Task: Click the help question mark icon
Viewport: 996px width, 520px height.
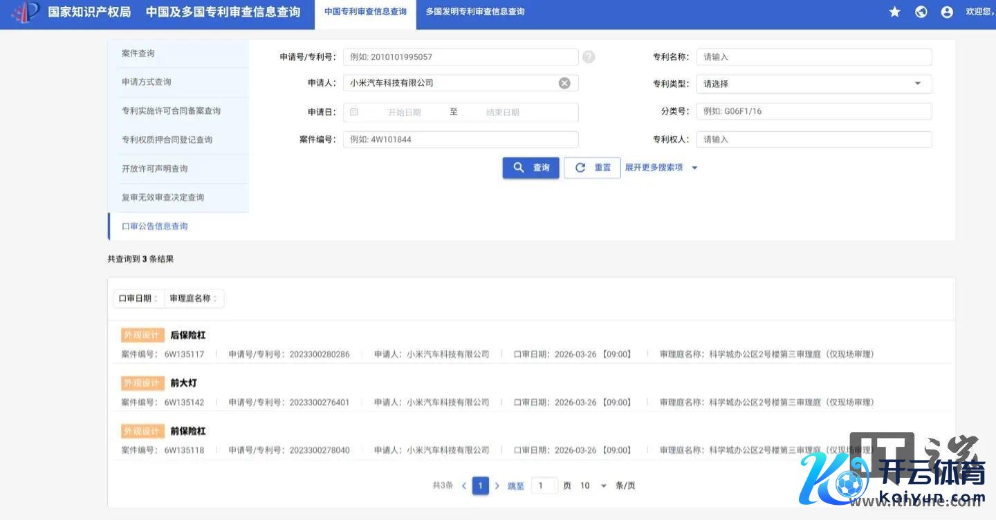Action: pos(589,57)
